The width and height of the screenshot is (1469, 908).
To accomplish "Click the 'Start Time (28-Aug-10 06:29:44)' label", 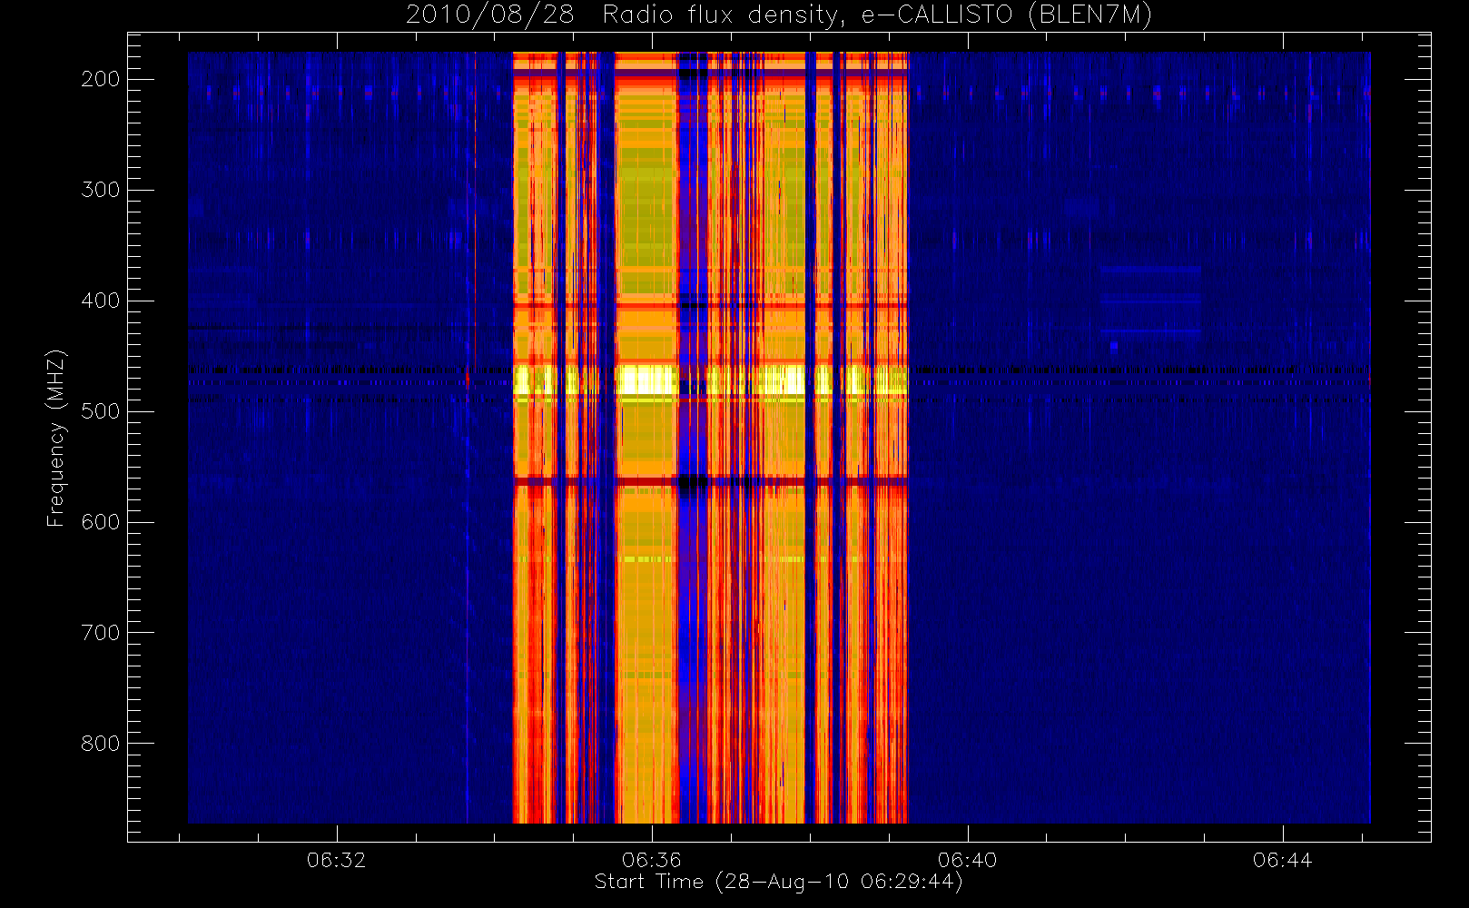I will [778, 882].
